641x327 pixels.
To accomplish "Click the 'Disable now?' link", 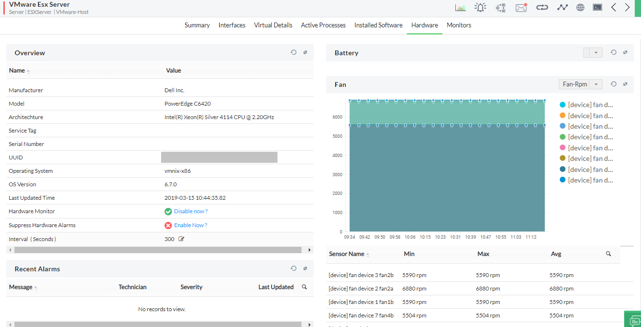I will [x=190, y=211].
